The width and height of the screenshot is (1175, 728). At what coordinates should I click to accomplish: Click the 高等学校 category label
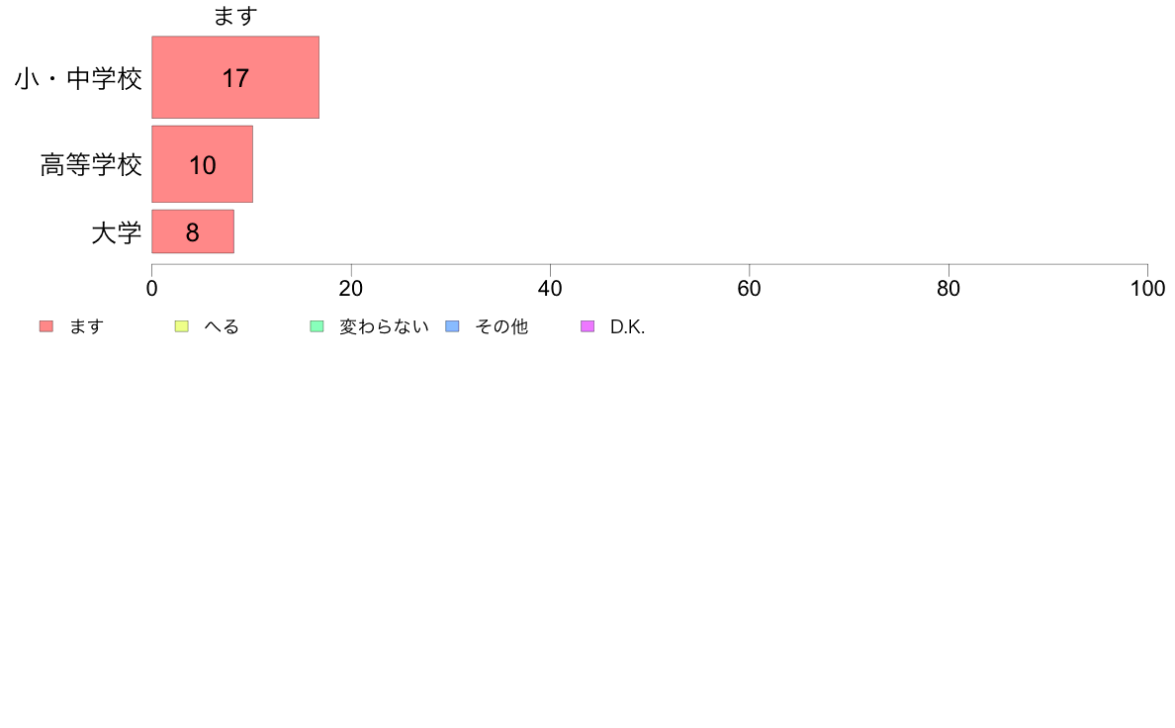tap(91, 165)
